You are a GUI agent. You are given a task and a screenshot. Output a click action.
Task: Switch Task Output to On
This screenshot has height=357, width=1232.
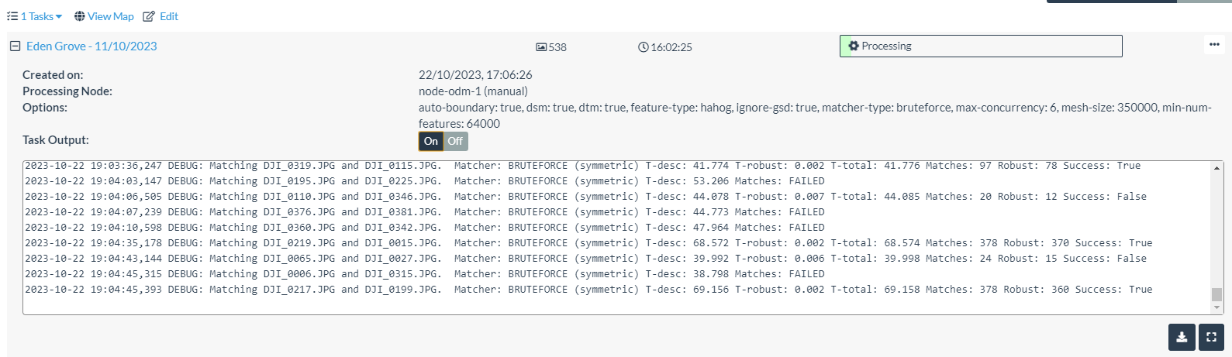point(431,141)
